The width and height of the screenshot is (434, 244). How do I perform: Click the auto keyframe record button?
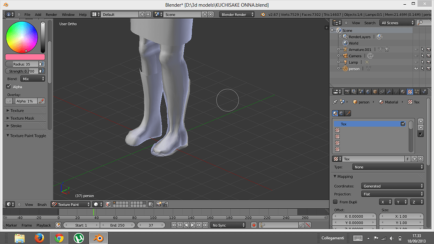coord(254,225)
